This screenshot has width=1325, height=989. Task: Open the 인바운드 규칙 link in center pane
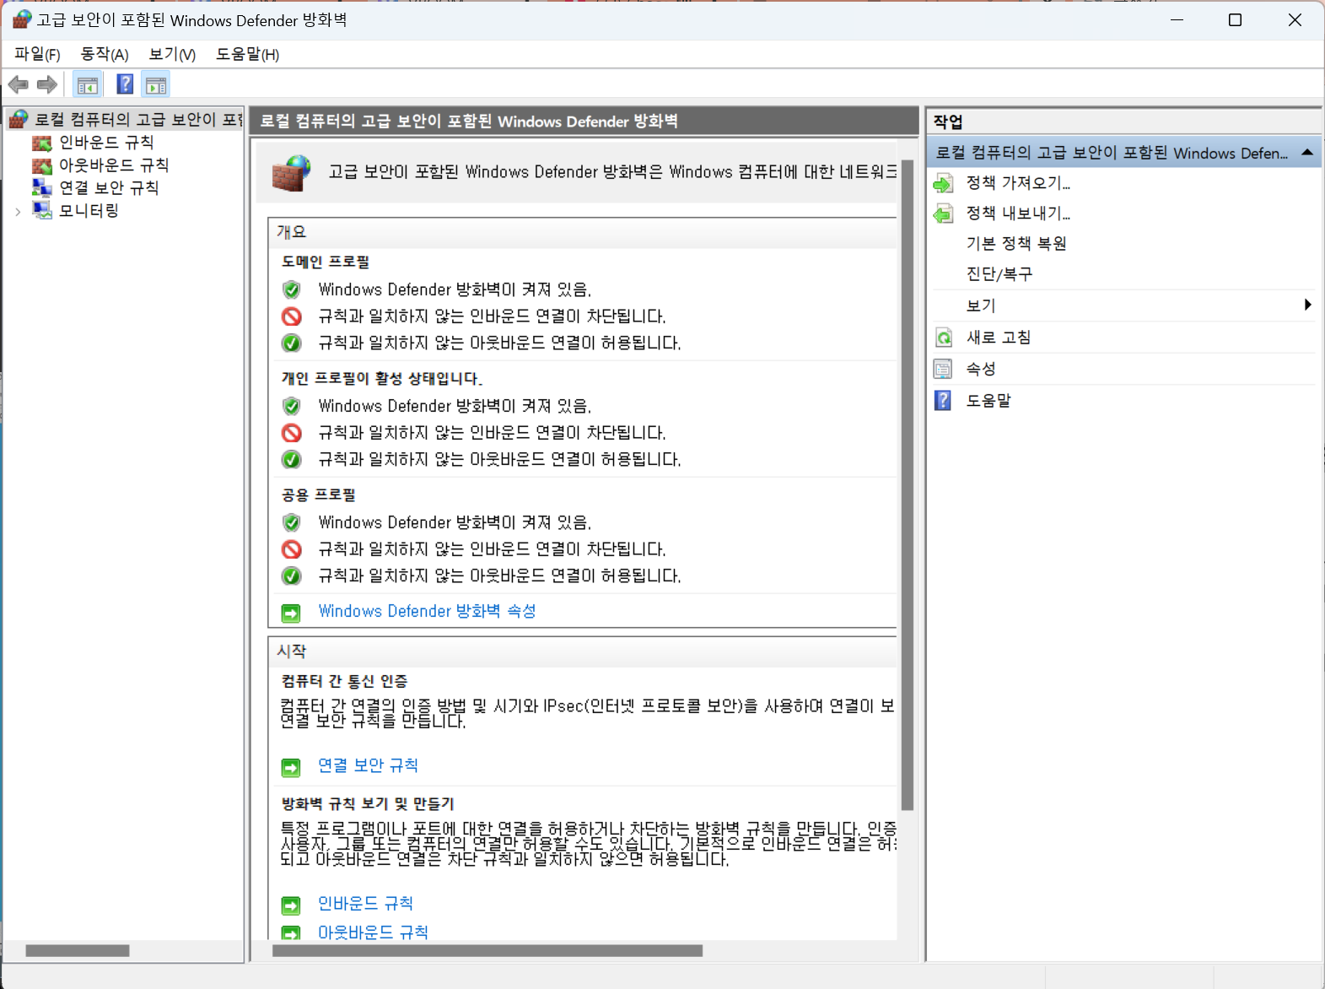365,904
